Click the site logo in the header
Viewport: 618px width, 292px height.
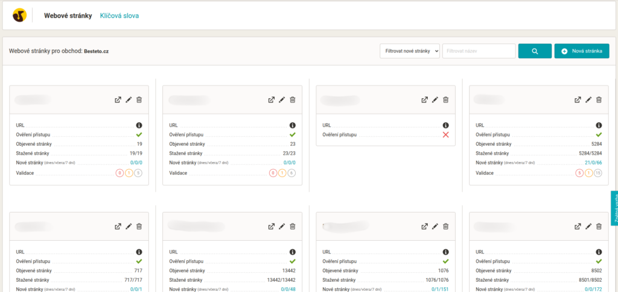[x=19, y=16]
